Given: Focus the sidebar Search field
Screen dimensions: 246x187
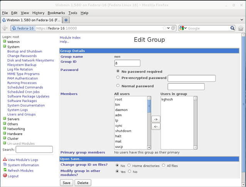Looking at the screenshot, I should point(34,149).
